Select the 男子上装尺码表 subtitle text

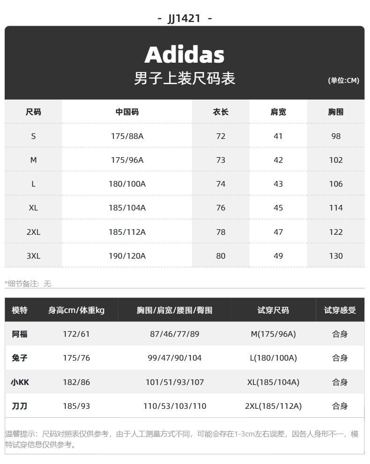pos(184,79)
